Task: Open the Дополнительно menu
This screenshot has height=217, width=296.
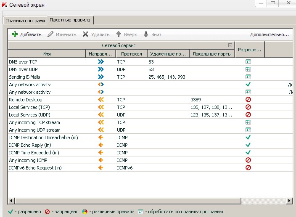Action: click(x=270, y=34)
